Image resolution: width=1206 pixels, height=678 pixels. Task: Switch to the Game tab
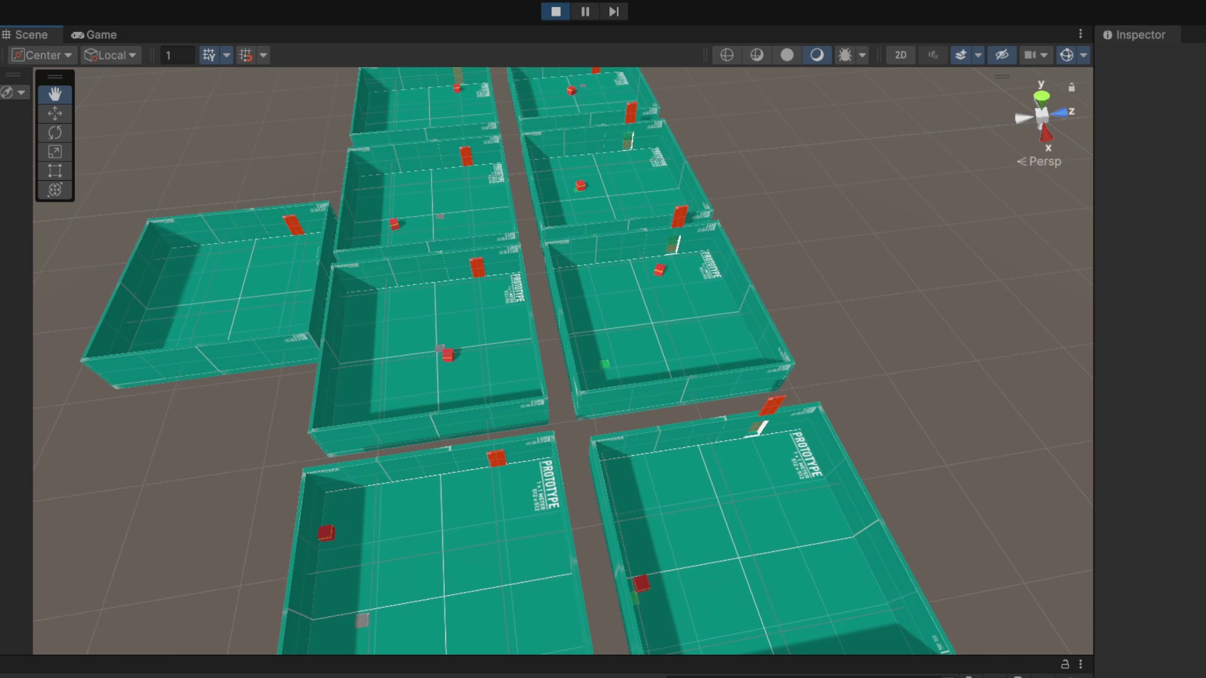pyautogui.click(x=94, y=35)
